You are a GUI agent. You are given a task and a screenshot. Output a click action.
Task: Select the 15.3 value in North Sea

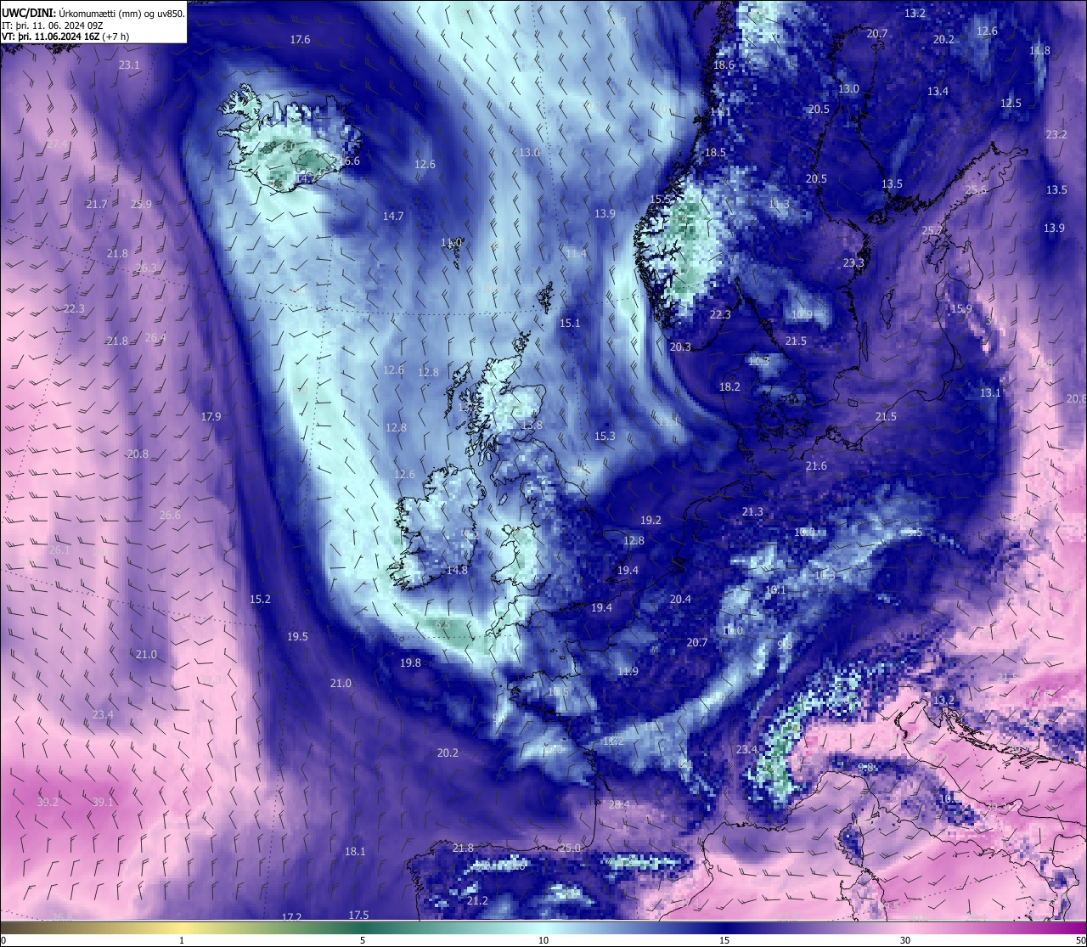coord(605,437)
